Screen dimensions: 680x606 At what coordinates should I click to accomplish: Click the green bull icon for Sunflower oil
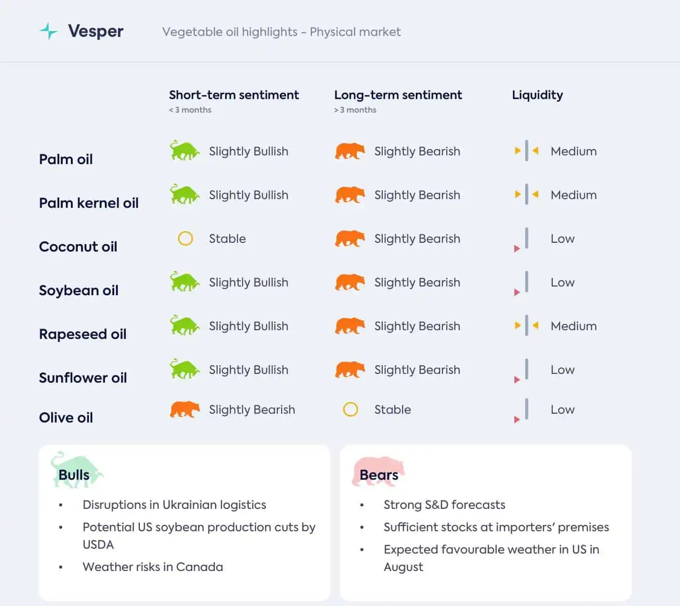(x=185, y=369)
